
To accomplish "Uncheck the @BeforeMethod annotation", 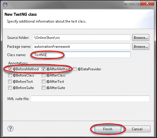I will pyautogui.click(x=10, y=69).
